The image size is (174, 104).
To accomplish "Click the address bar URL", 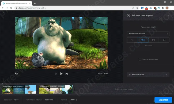I will coord(32,8).
